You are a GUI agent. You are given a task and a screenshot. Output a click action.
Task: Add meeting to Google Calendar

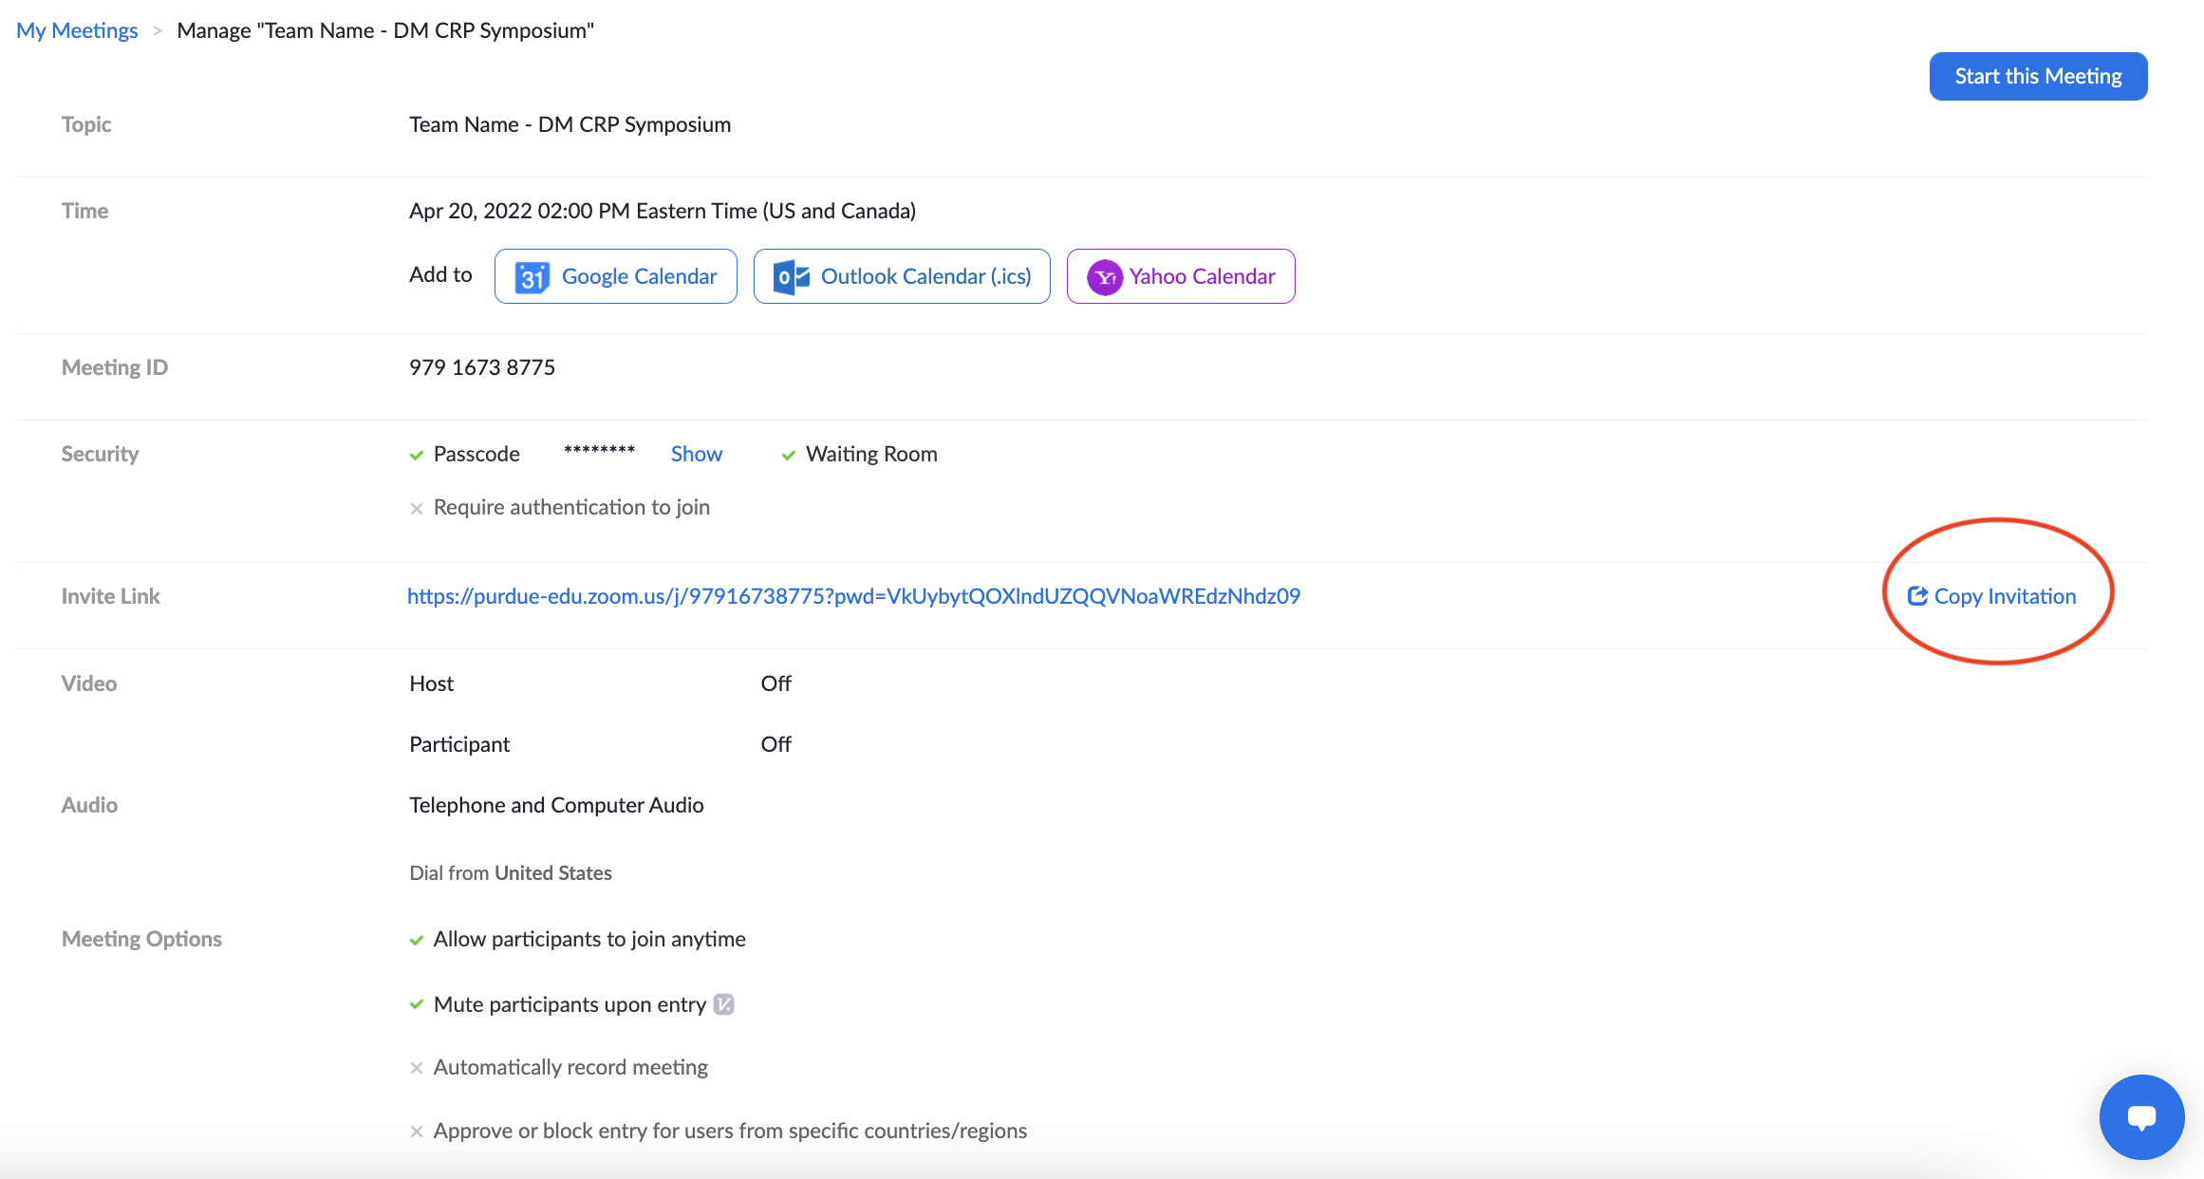click(x=615, y=276)
